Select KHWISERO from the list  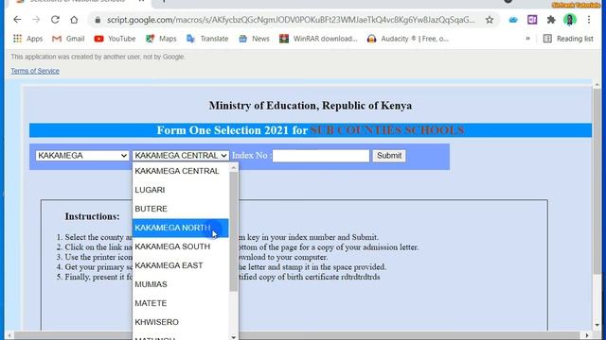pyautogui.click(x=181, y=322)
